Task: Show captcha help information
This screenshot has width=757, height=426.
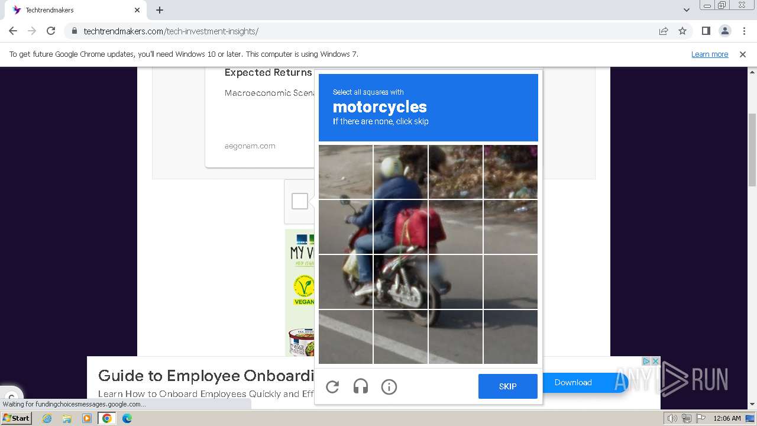Action: pyautogui.click(x=389, y=387)
